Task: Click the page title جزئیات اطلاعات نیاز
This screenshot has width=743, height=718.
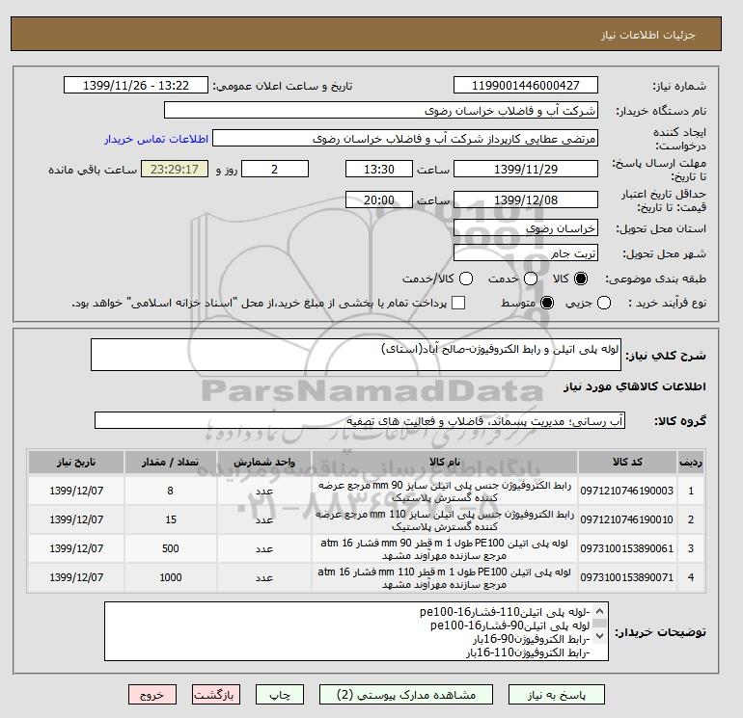Action: tap(647, 35)
